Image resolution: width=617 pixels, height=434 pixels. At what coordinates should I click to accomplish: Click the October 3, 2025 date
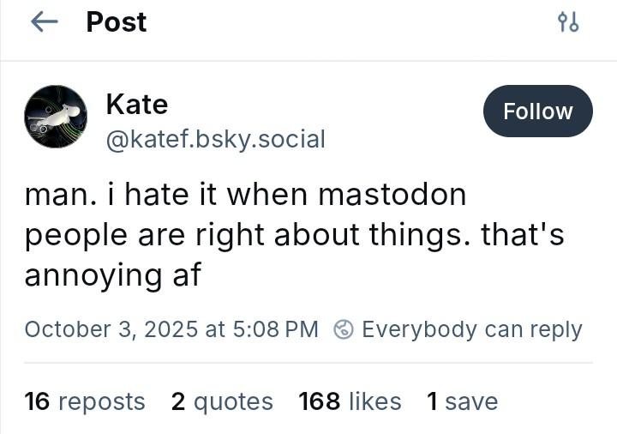click(111, 329)
